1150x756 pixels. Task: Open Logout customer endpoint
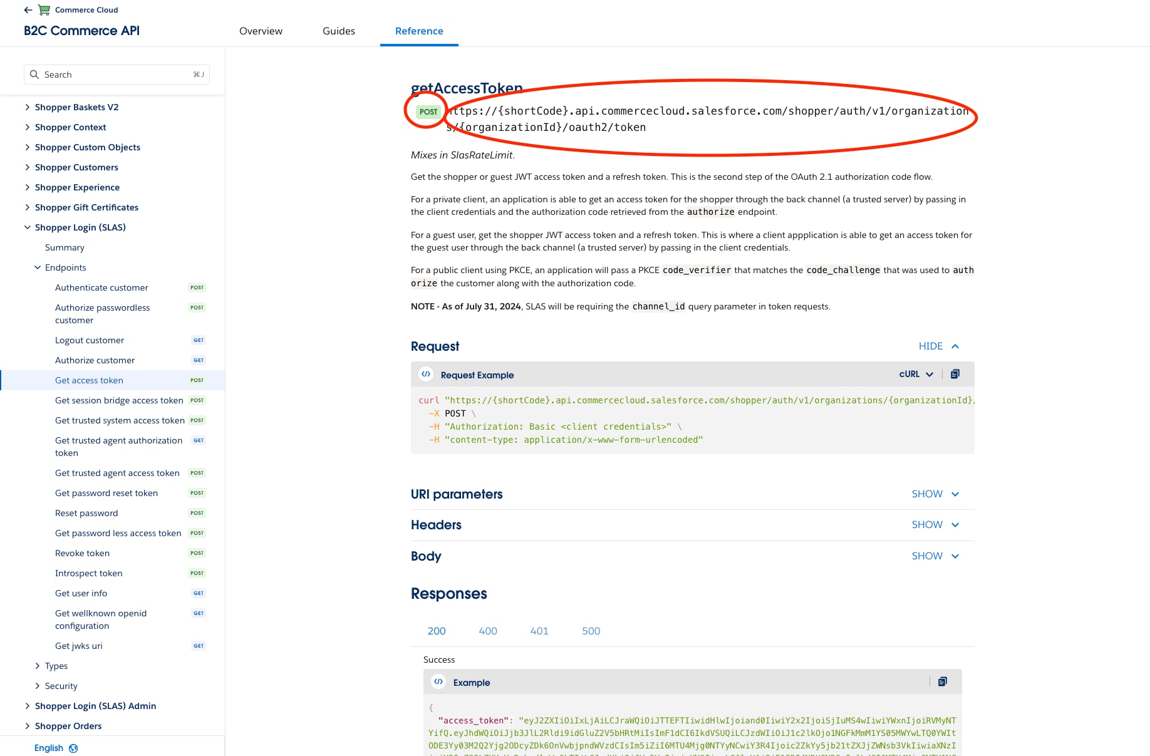(90, 340)
